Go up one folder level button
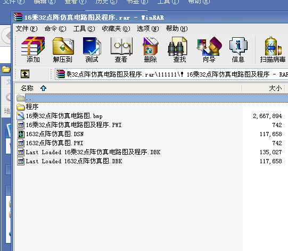The height and width of the screenshot is (251, 288). pyautogui.click(x=25, y=74)
